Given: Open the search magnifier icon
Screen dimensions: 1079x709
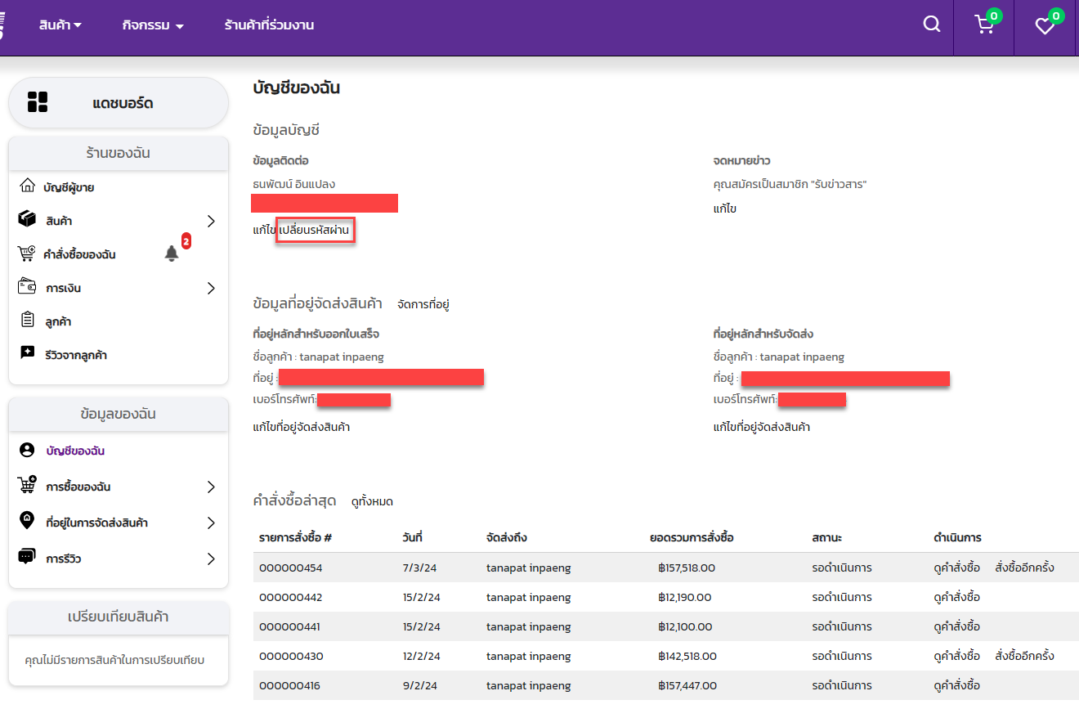Looking at the screenshot, I should (932, 25).
